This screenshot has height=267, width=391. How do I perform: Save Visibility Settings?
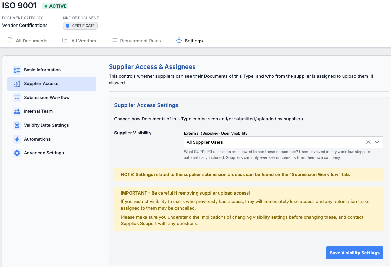[x=354, y=253]
